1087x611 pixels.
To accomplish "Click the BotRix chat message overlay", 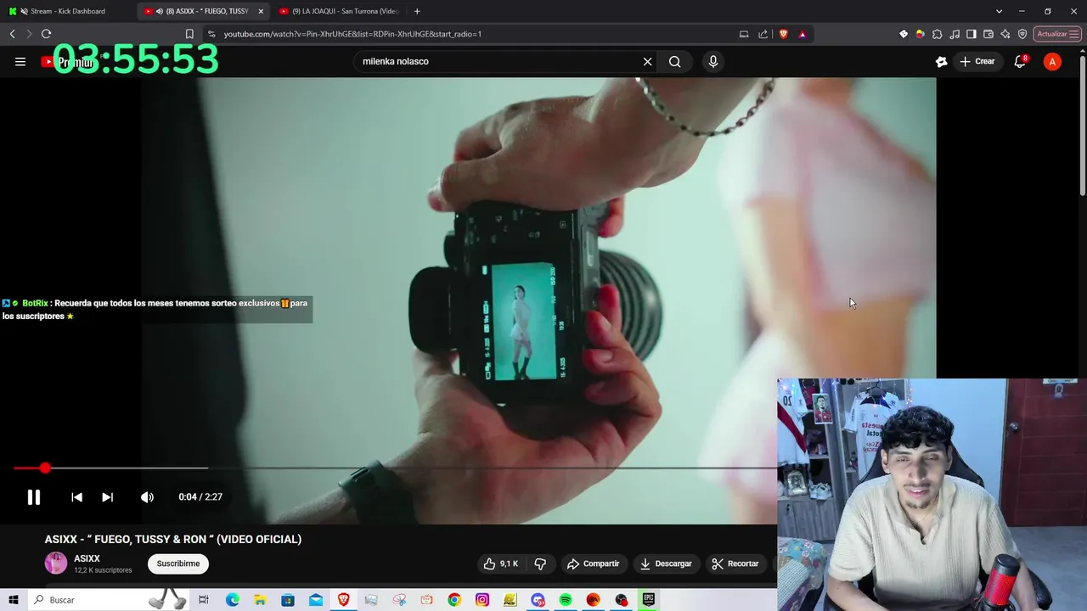I will [x=156, y=309].
